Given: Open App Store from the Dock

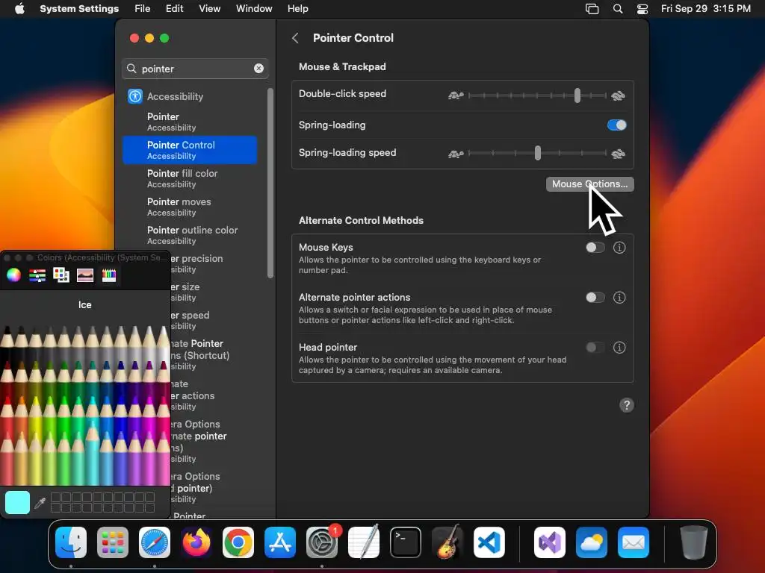Looking at the screenshot, I should click(280, 542).
